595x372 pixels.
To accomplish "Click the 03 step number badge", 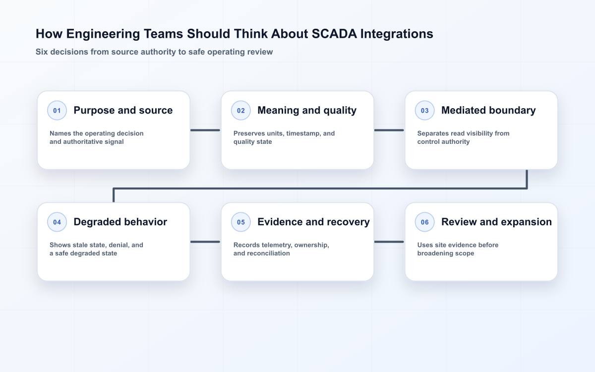I will (x=425, y=111).
